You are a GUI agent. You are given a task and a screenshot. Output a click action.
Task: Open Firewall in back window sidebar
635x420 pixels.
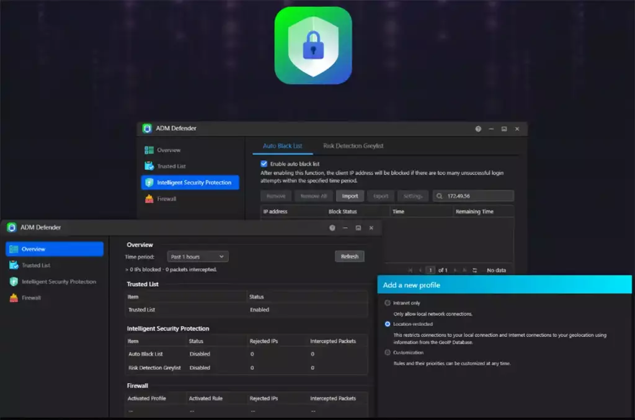coord(190,199)
